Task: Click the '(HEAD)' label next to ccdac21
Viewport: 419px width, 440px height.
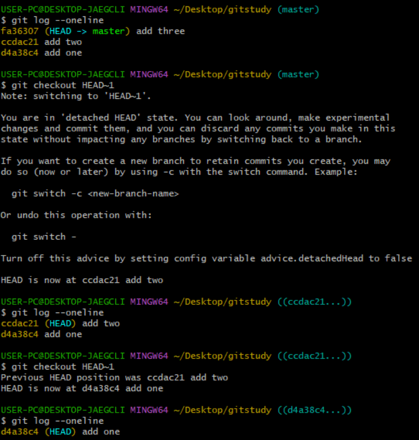Action: [61, 324]
